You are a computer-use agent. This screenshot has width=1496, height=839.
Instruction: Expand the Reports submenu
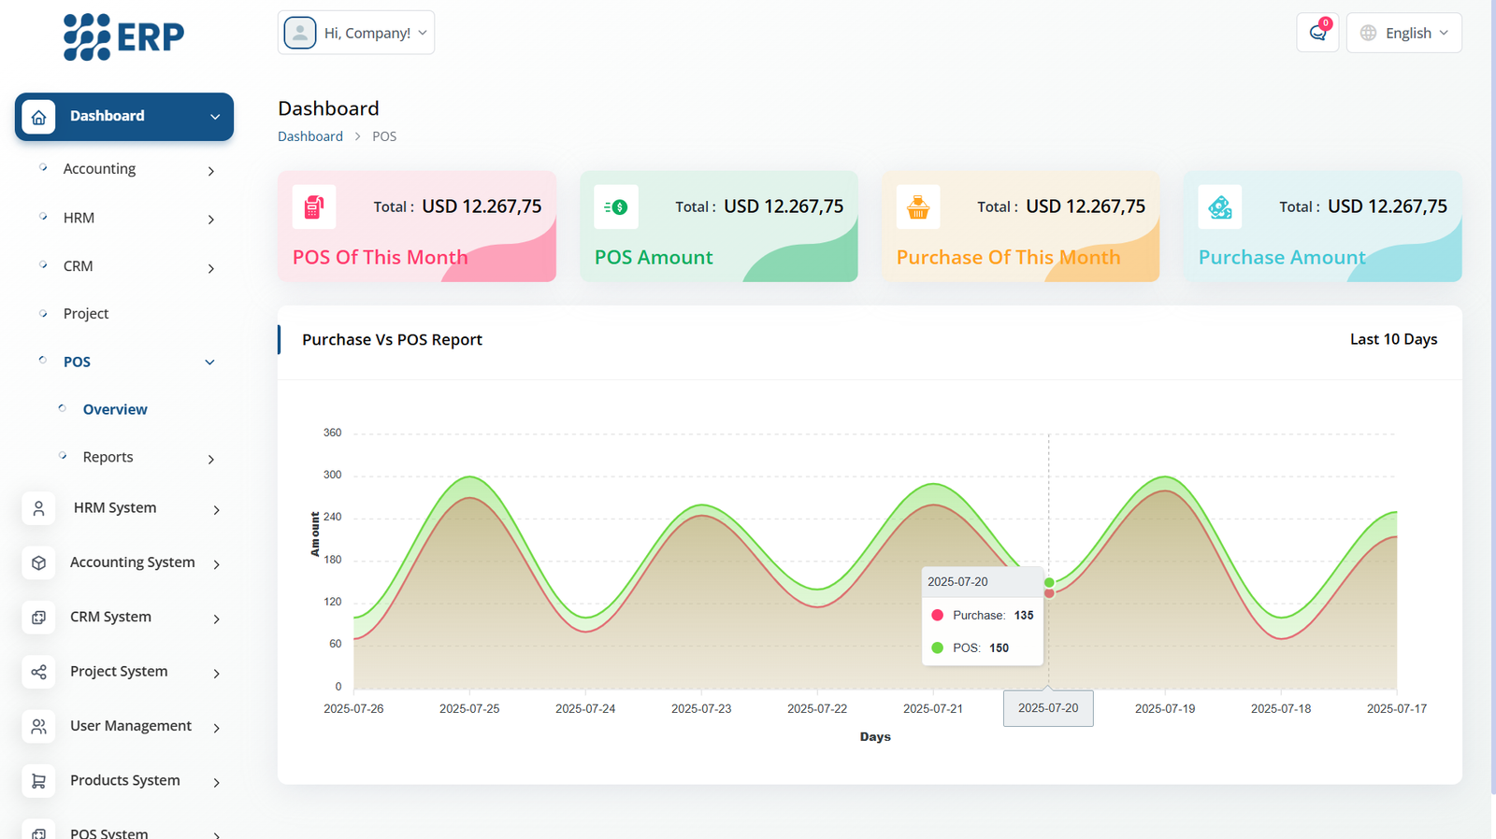point(210,459)
